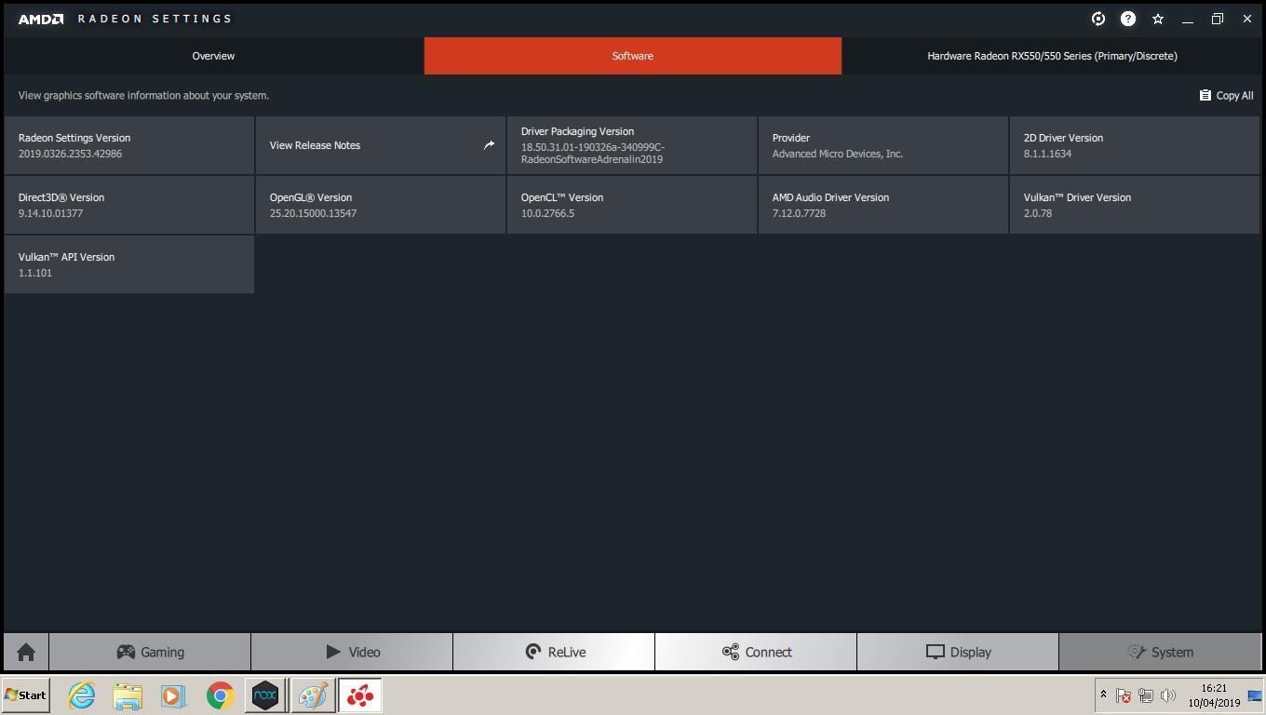Select the Driver Packaging Version tile

(x=632, y=145)
